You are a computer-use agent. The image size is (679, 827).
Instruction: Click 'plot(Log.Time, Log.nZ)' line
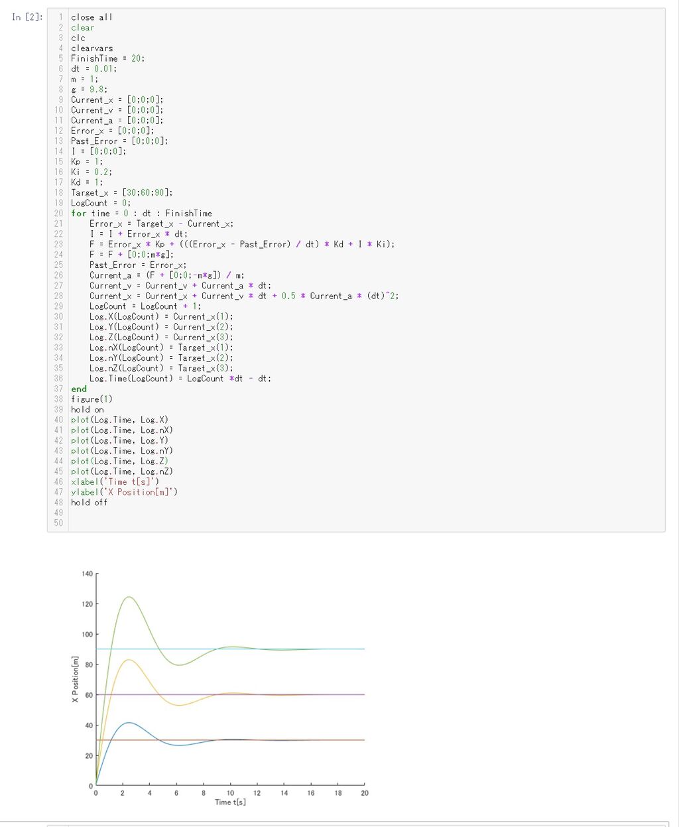[x=122, y=472]
